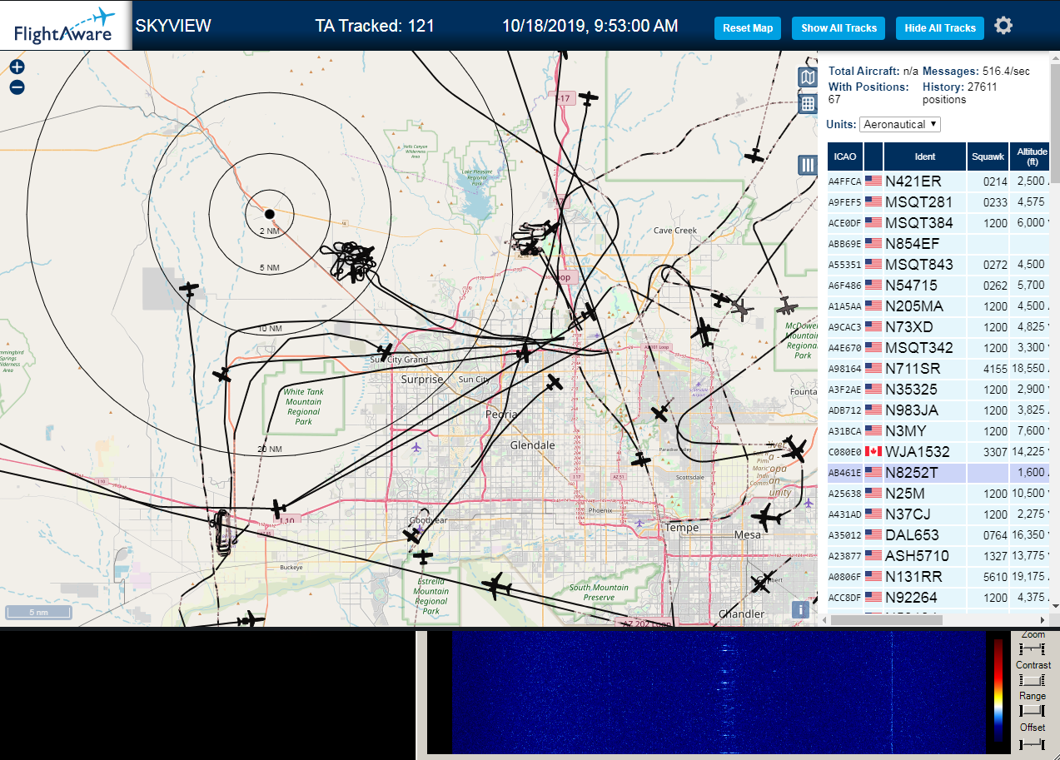The width and height of the screenshot is (1060, 760).
Task: Adjust the waterfall Contrast slider
Action: 1033,679
